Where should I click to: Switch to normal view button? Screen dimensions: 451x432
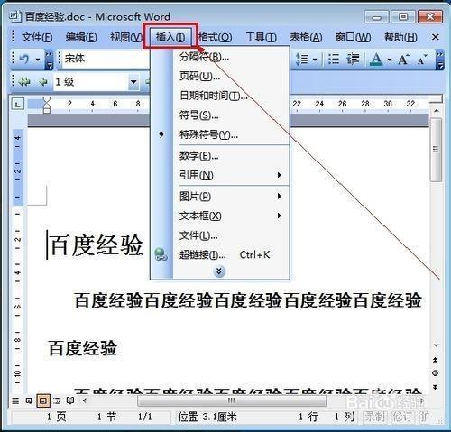click(x=15, y=400)
